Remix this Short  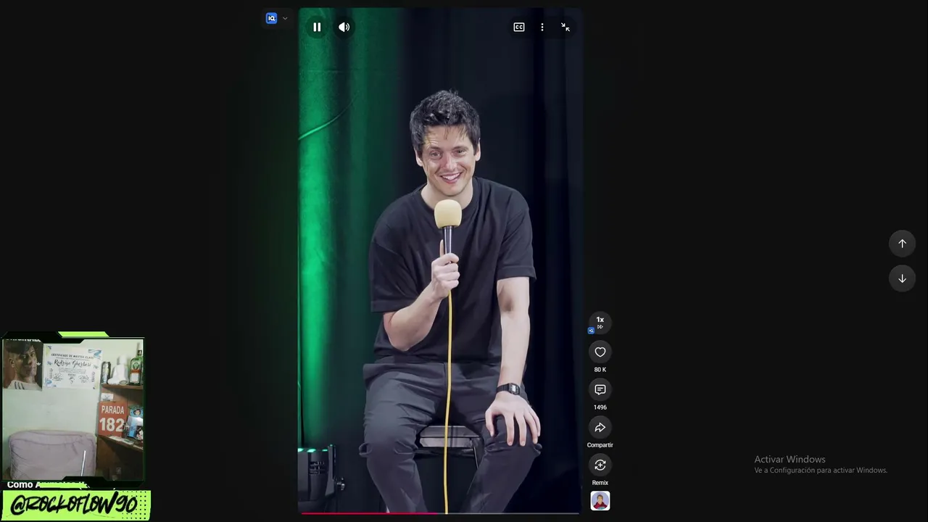point(600,465)
